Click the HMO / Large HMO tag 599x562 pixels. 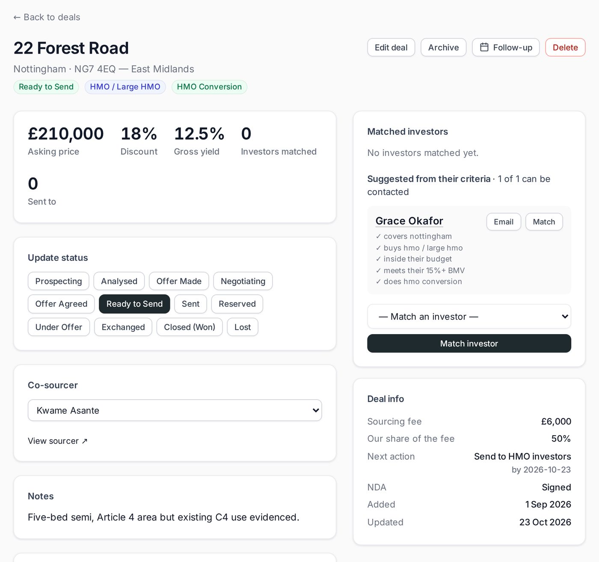[x=125, y=87]
